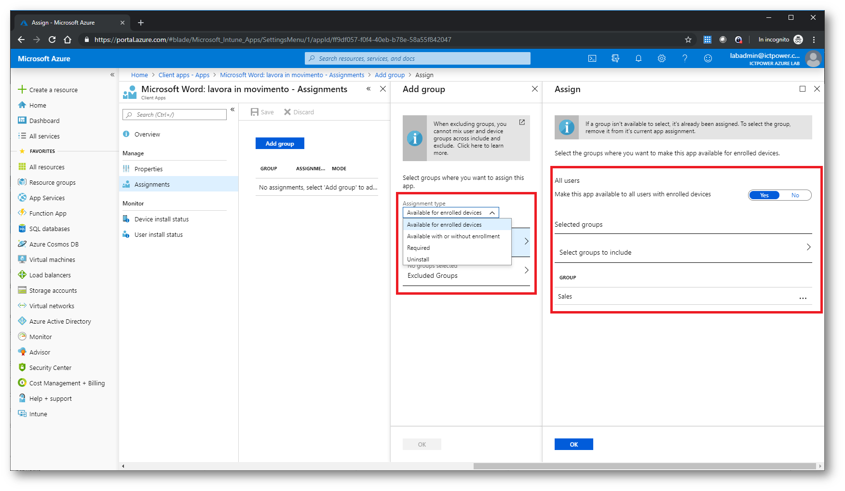
Task: Click the Virtual machines icon
Action: (x=22, y=259)
